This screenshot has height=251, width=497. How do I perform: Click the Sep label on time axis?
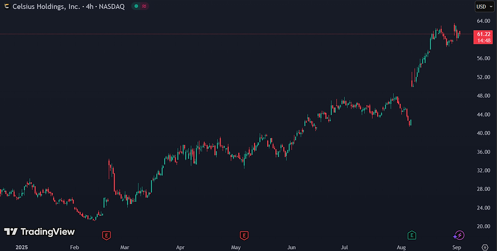[x=457, y=247]
